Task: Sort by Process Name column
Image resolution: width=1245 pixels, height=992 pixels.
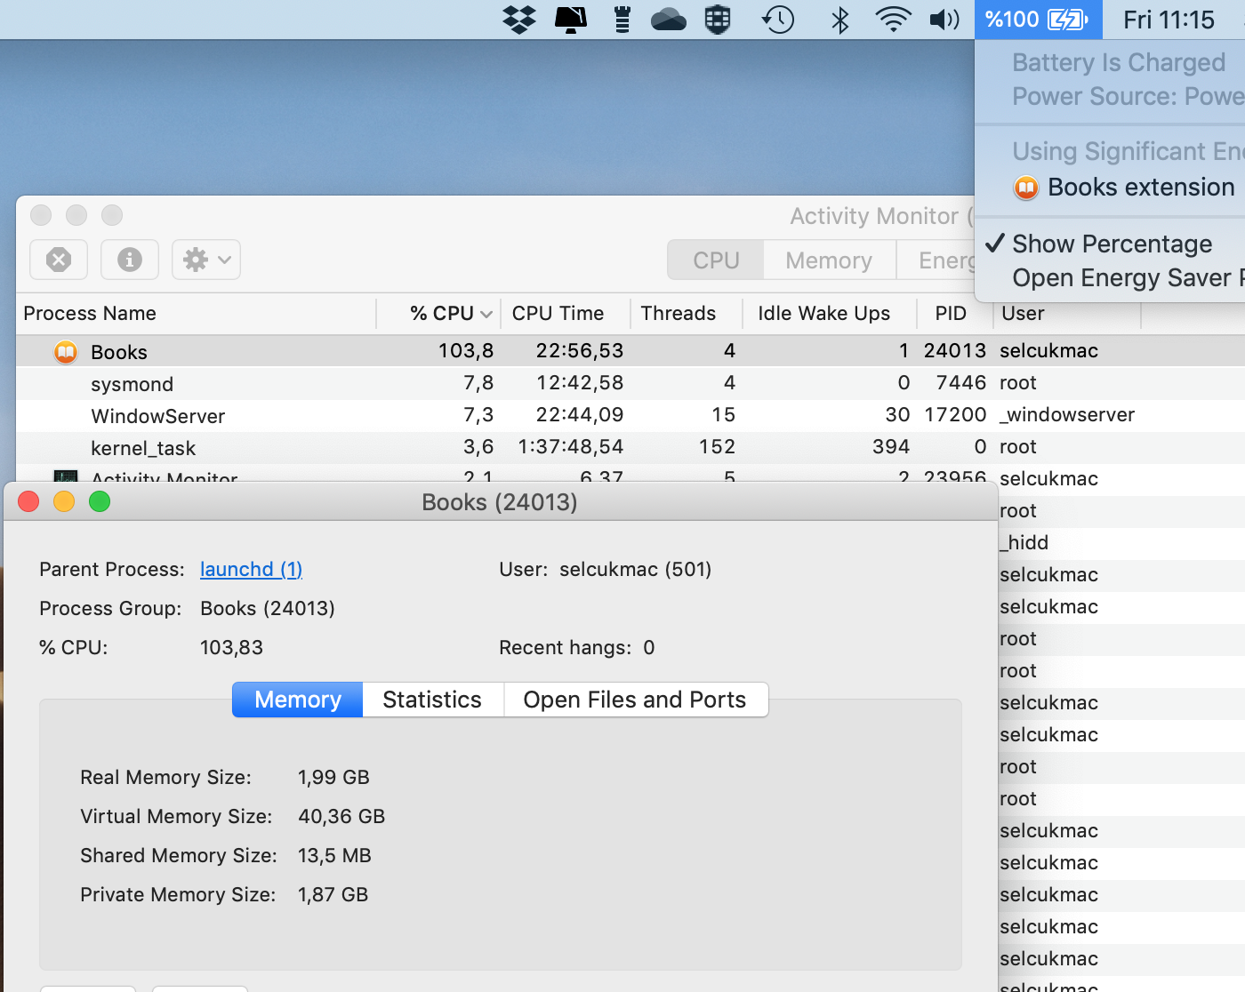Action: point(196,313)
